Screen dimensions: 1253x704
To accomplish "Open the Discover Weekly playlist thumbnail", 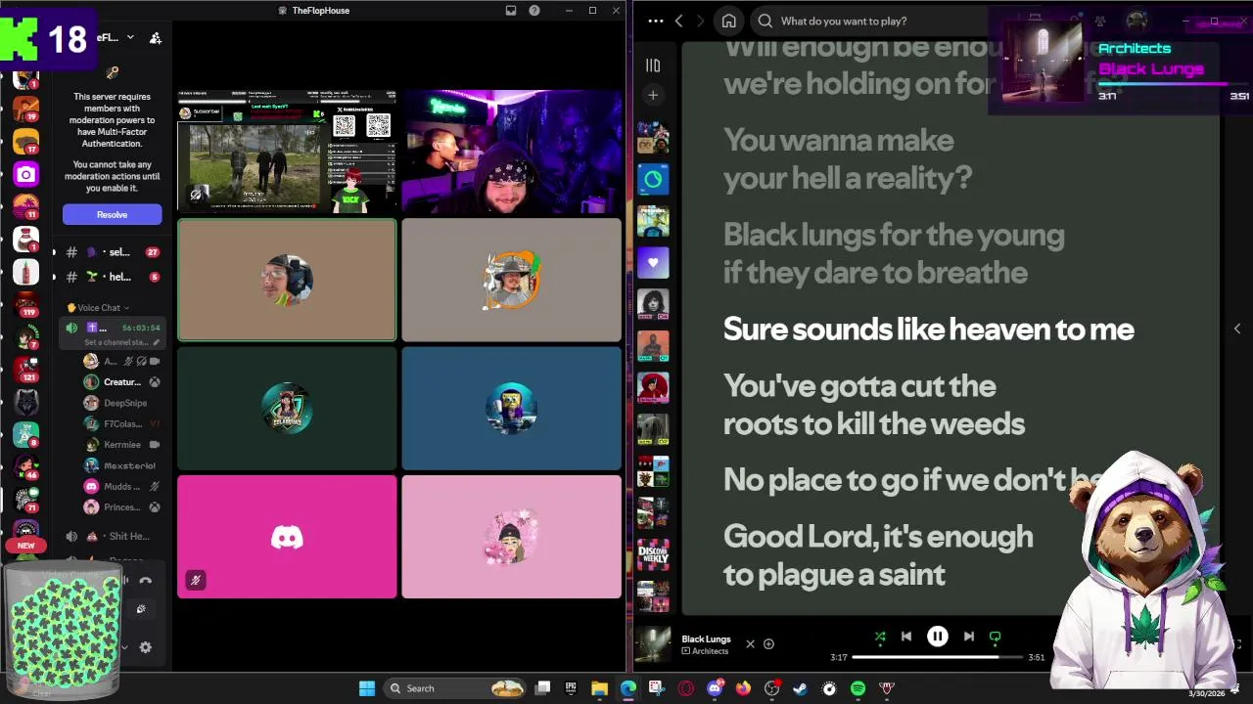I will click(x=653, y=553).
